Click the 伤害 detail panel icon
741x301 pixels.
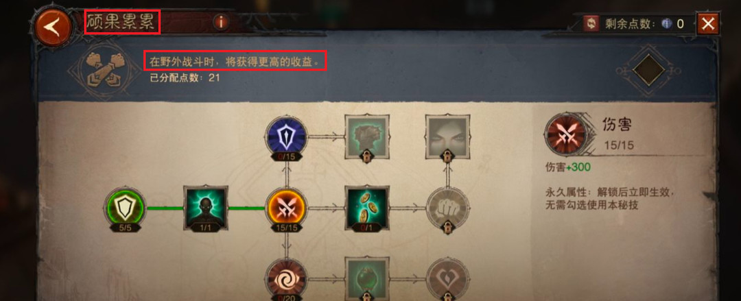[565, 134]
